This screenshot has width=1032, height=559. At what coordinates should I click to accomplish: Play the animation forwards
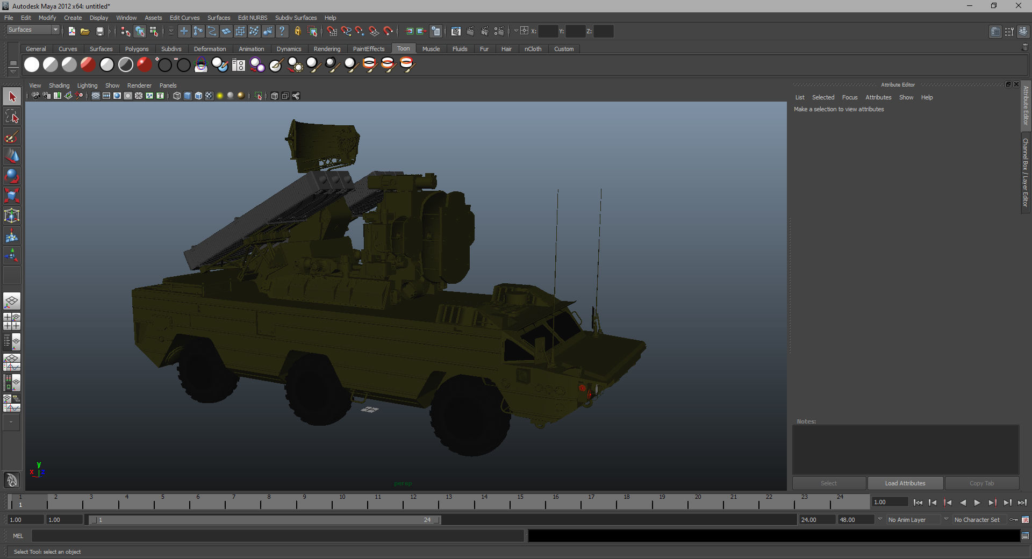pyautogui.click(x=977, y=503)
